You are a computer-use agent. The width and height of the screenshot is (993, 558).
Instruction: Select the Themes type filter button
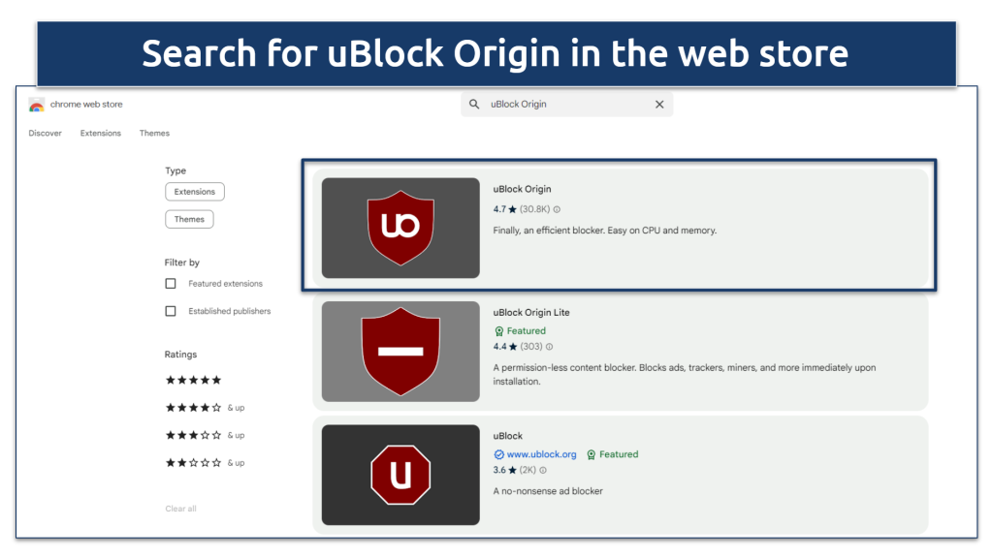[x=189, y=219]
